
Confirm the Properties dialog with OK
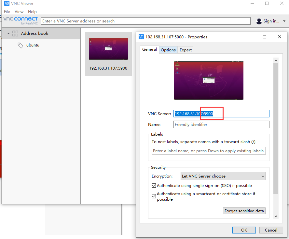pos(244,230)
